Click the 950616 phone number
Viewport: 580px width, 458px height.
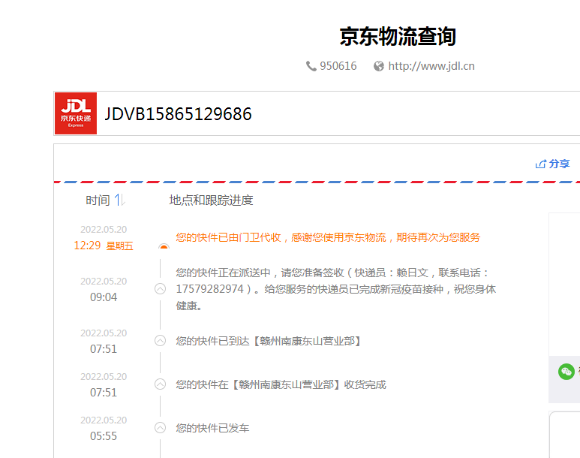coord(338,66)
